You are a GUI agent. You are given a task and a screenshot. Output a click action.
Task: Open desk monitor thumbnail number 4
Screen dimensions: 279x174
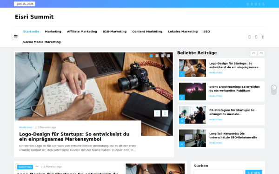coord(193,138)
